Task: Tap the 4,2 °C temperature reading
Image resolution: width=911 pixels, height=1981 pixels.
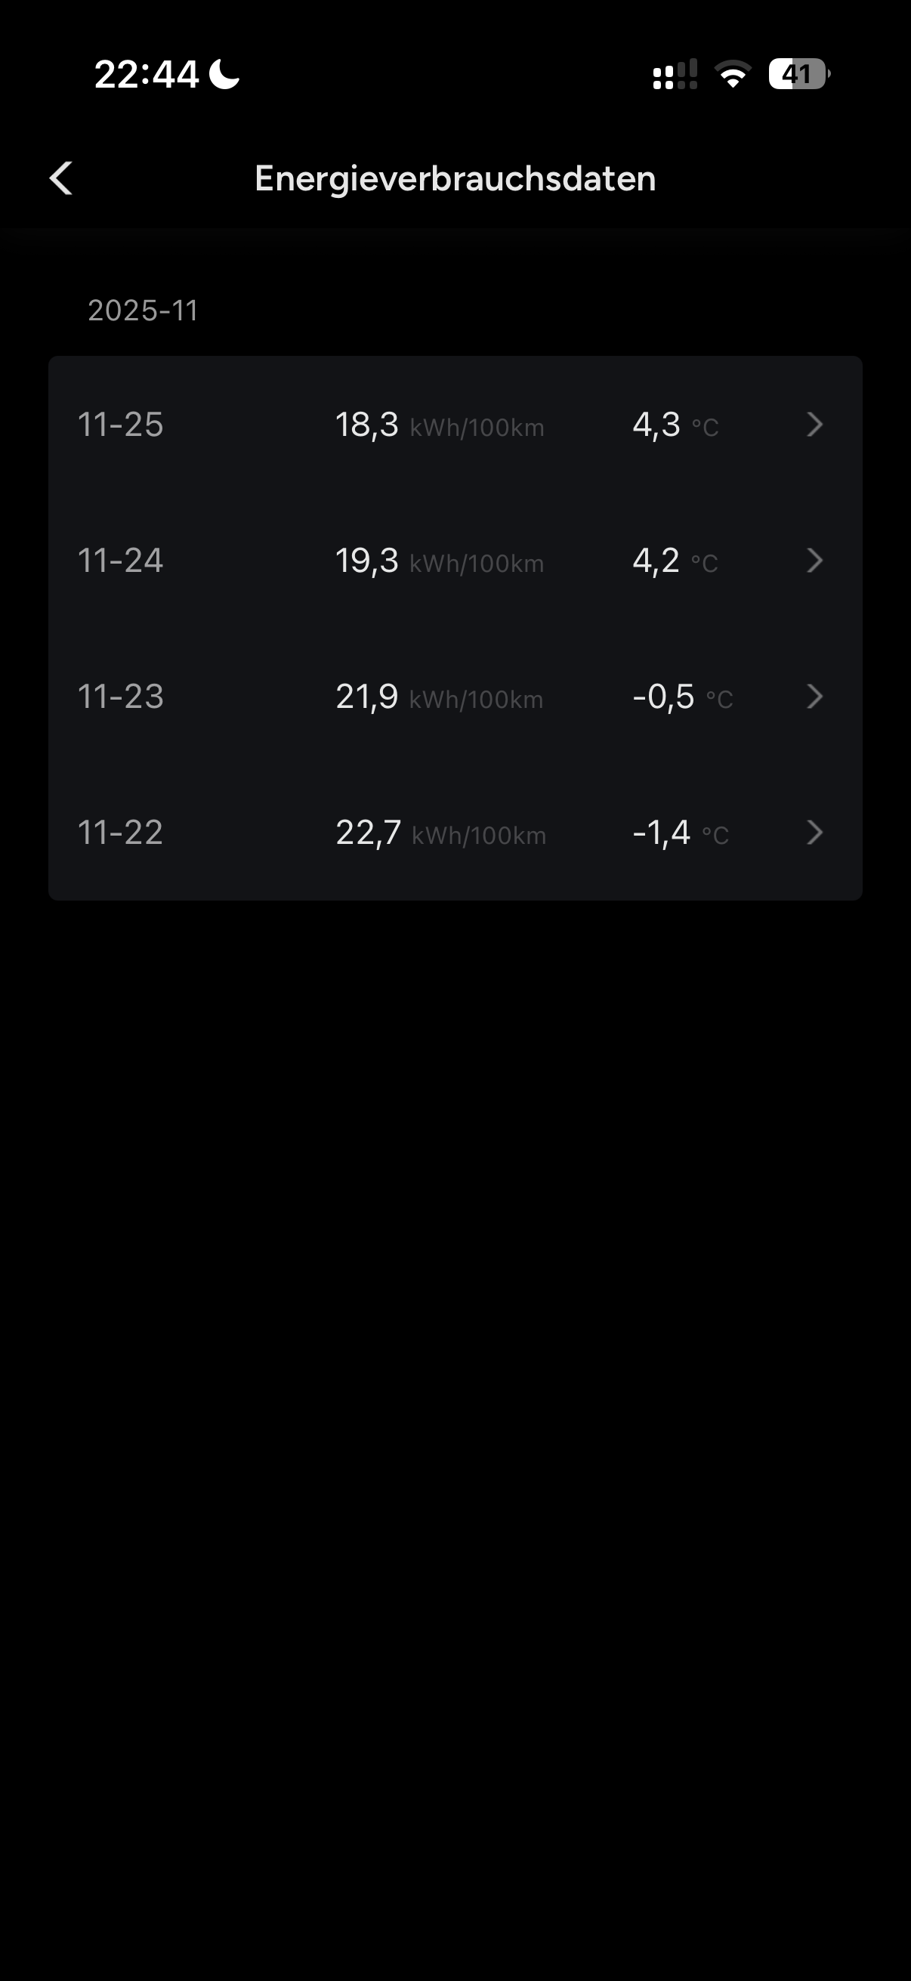Action: point(675,561)
